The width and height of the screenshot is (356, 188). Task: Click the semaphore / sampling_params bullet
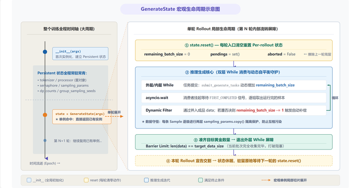tap(63, 85)
